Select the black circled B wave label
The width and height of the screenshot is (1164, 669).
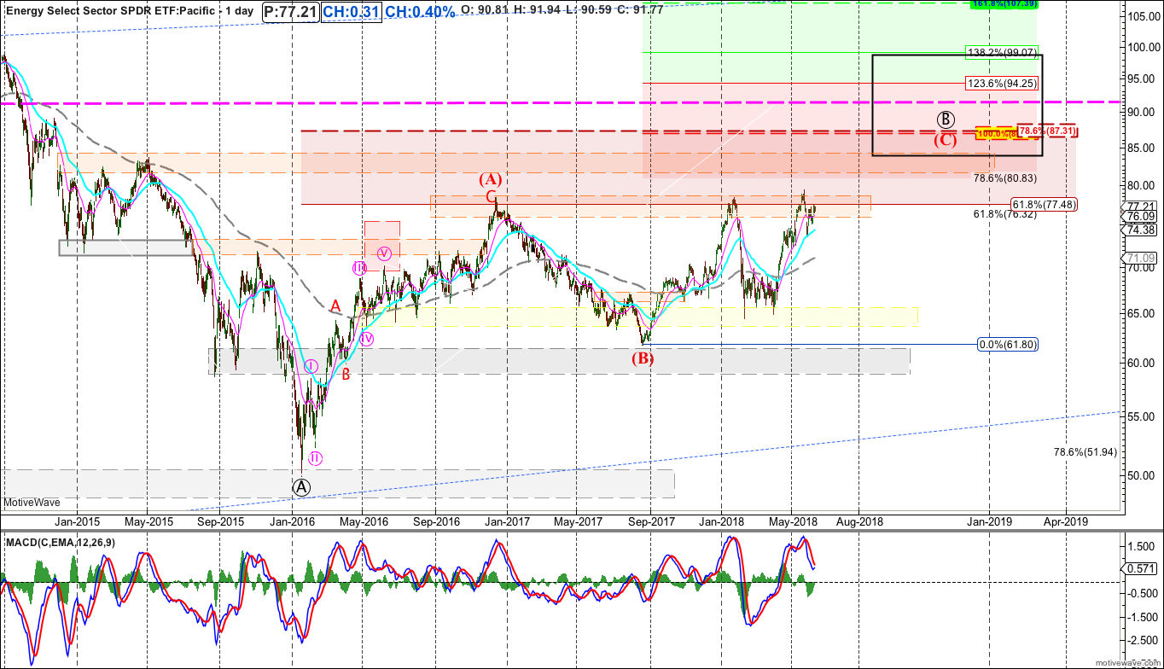click(946, 119)
